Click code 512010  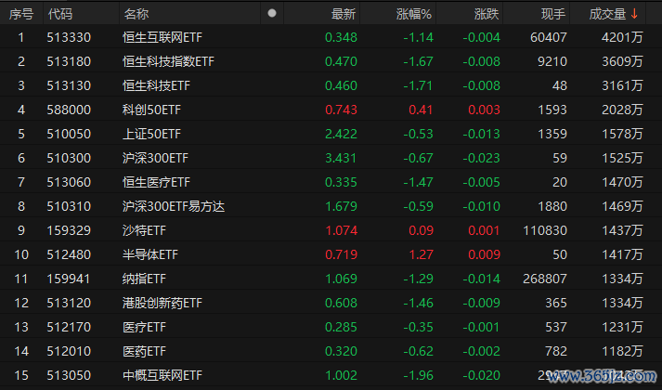coord(69,351)
